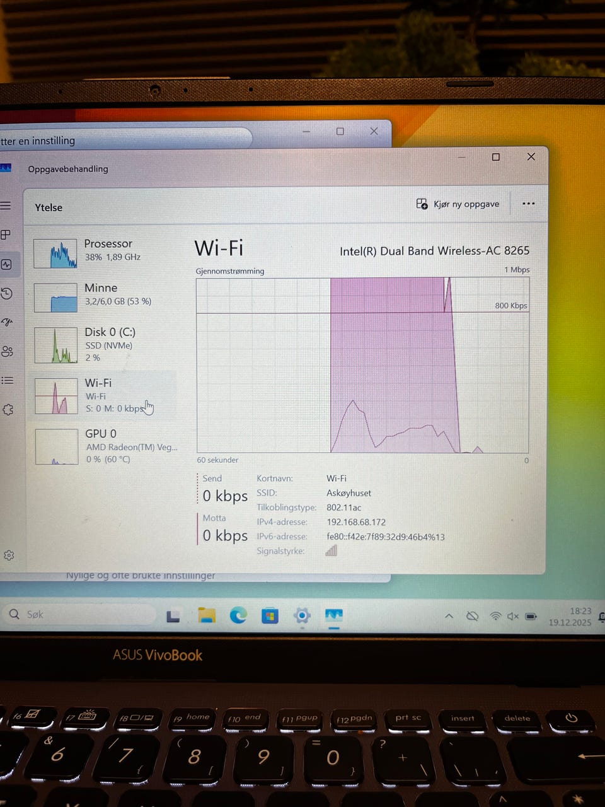
Task: Click Kjør ny oppgave button
Action: pyautogui.click(x=458, y=204)
